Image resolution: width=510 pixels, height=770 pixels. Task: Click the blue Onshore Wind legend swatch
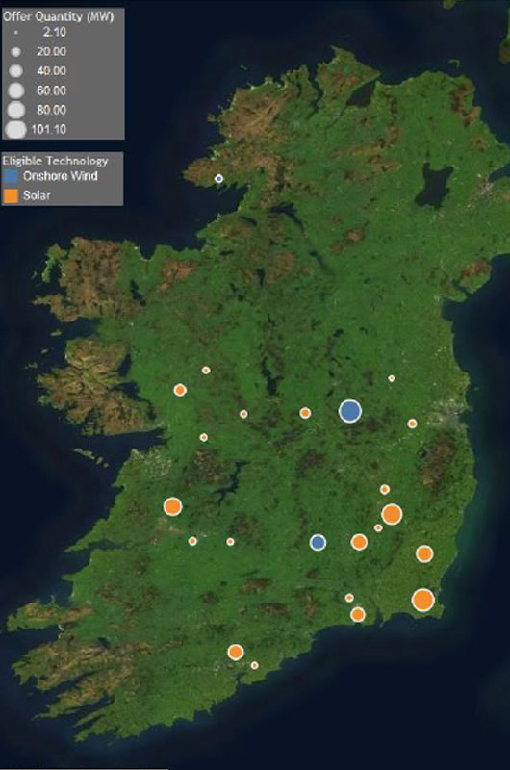click(x=11, y=176)
